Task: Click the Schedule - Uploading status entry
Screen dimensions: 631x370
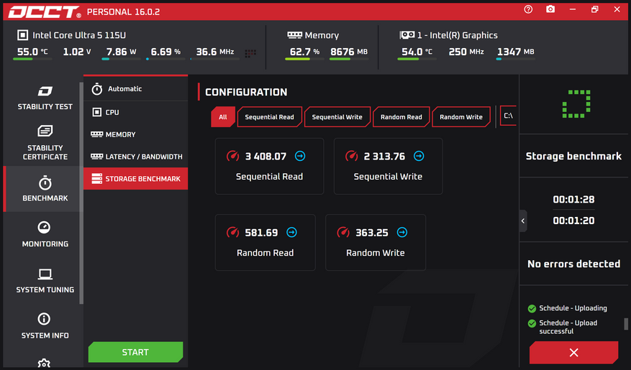Action: 568,308
